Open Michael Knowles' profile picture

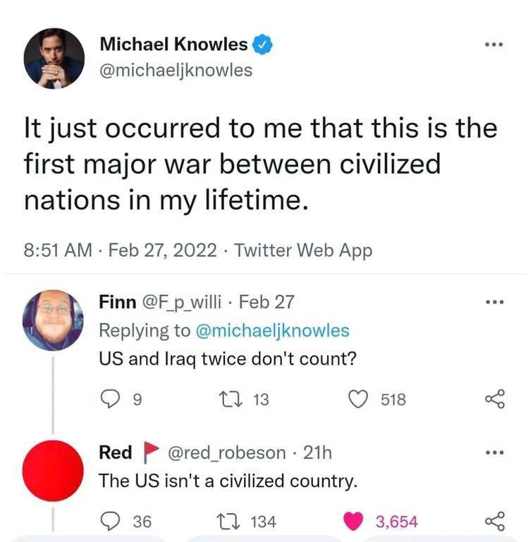click(54, 59)
